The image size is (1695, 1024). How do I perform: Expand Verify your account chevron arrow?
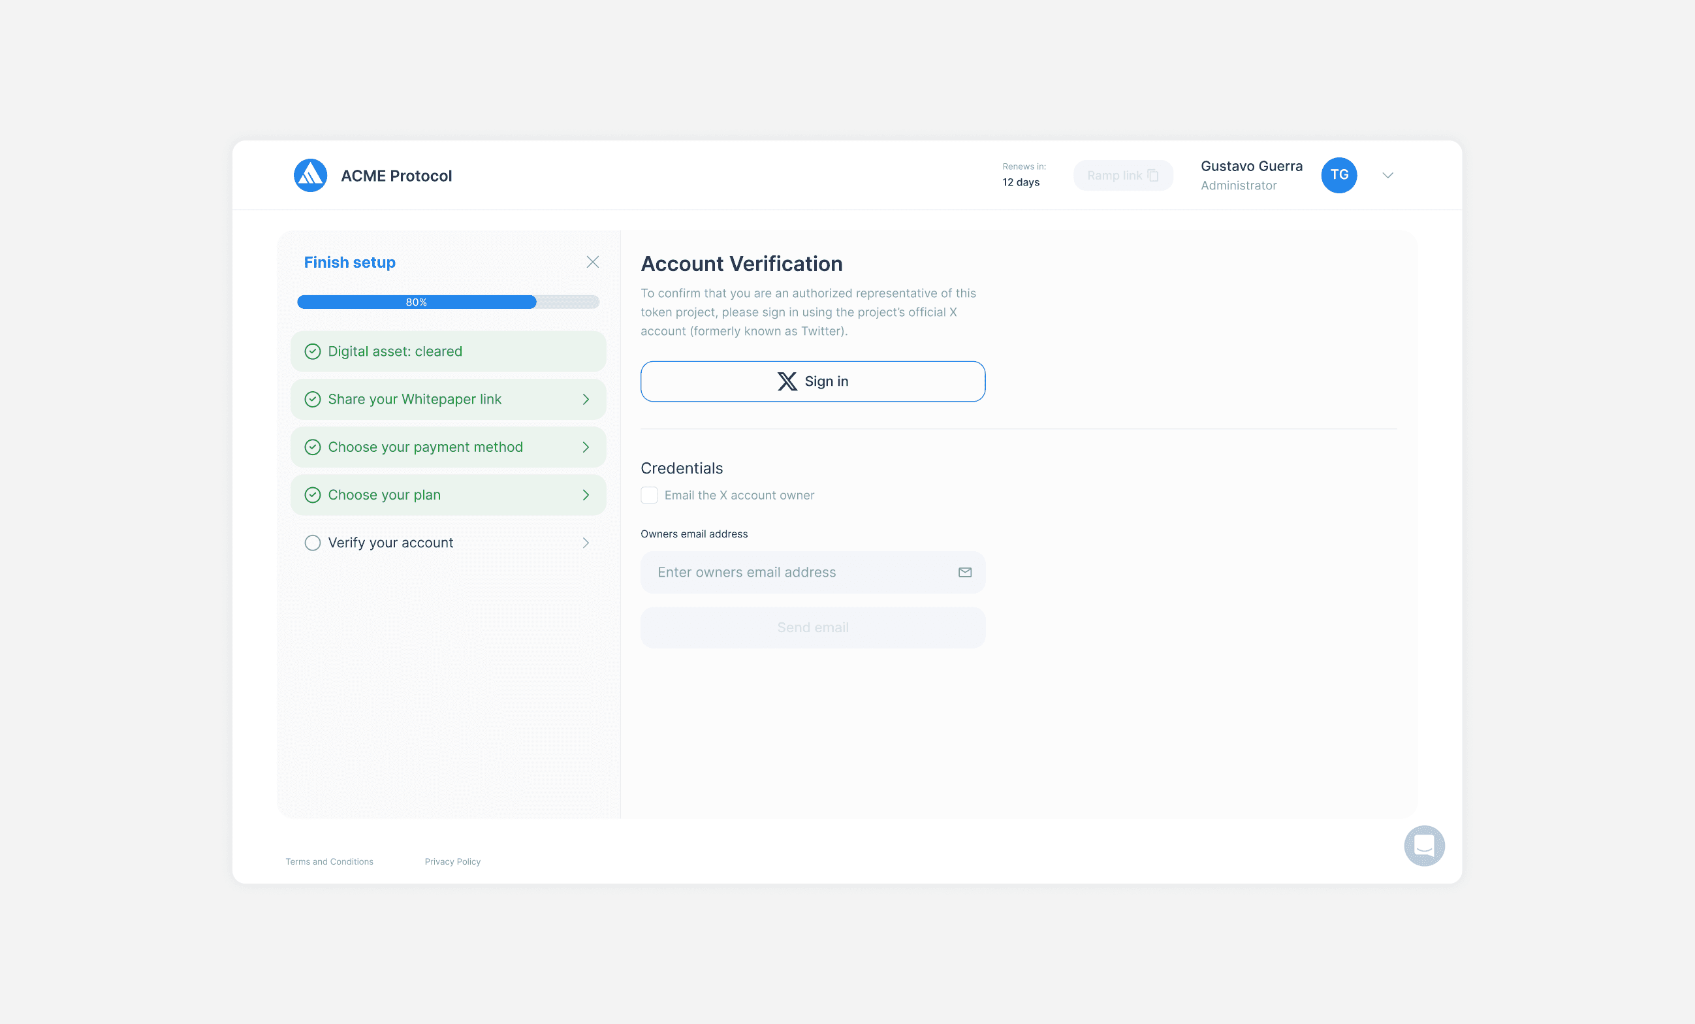click(x=586, y=543)
